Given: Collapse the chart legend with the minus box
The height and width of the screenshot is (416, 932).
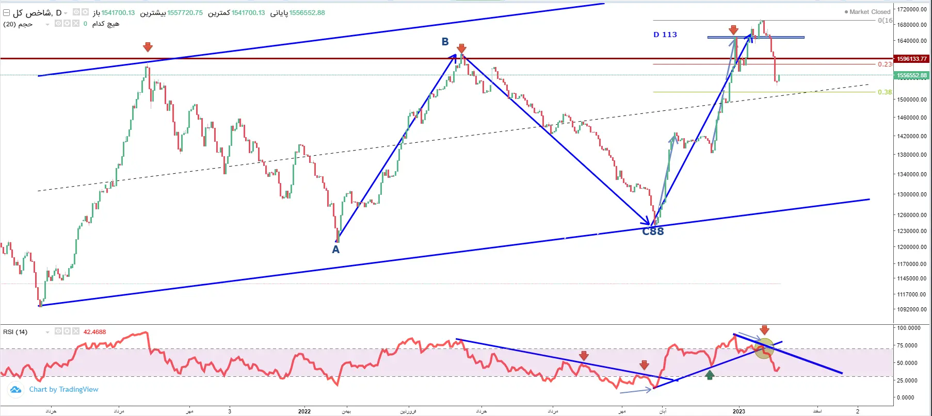Looking at the screenshot, I should coord(7,12).
